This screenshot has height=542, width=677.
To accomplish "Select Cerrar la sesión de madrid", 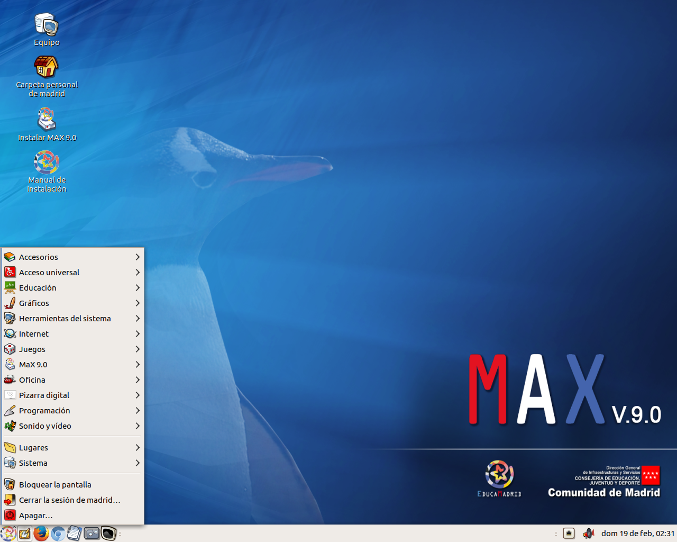I will click(x=73, y=500).
